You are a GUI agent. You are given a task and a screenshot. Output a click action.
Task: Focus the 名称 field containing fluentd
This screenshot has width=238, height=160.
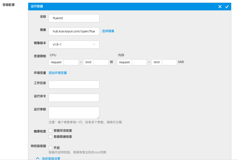[x=74, y=18]
